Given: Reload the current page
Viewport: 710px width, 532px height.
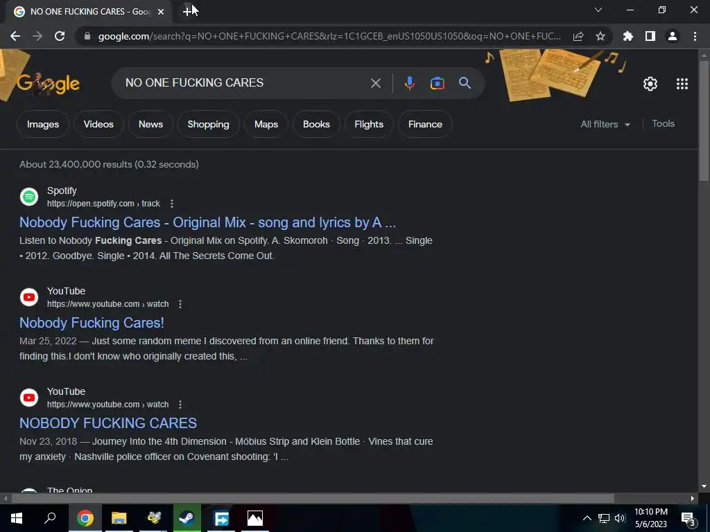Looking at the screenshot, I should 60,36.
